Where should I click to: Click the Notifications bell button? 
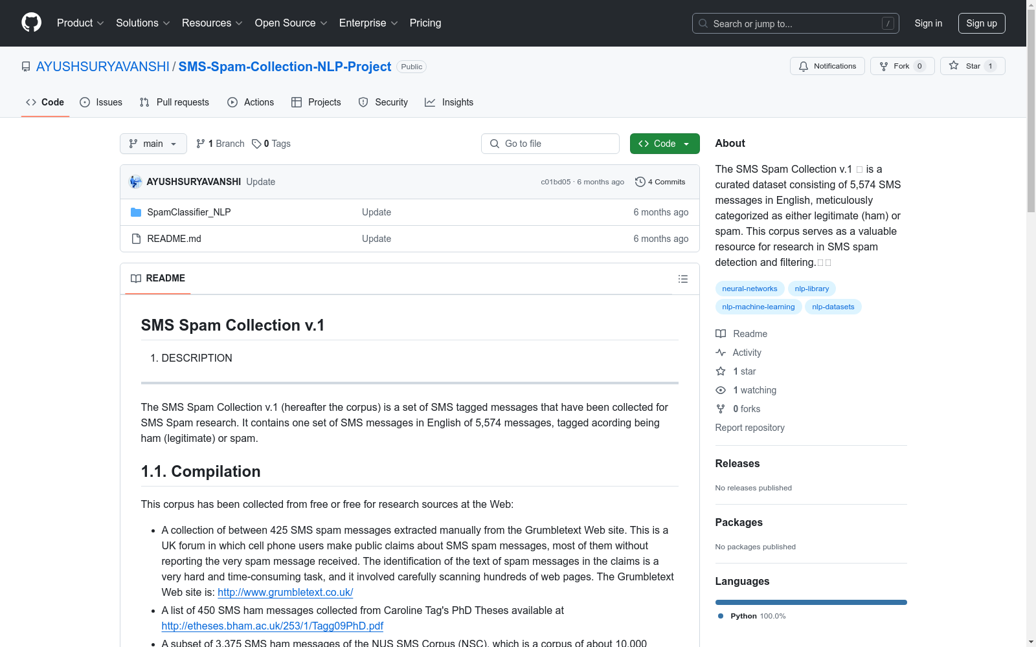[x=827, y=66]
